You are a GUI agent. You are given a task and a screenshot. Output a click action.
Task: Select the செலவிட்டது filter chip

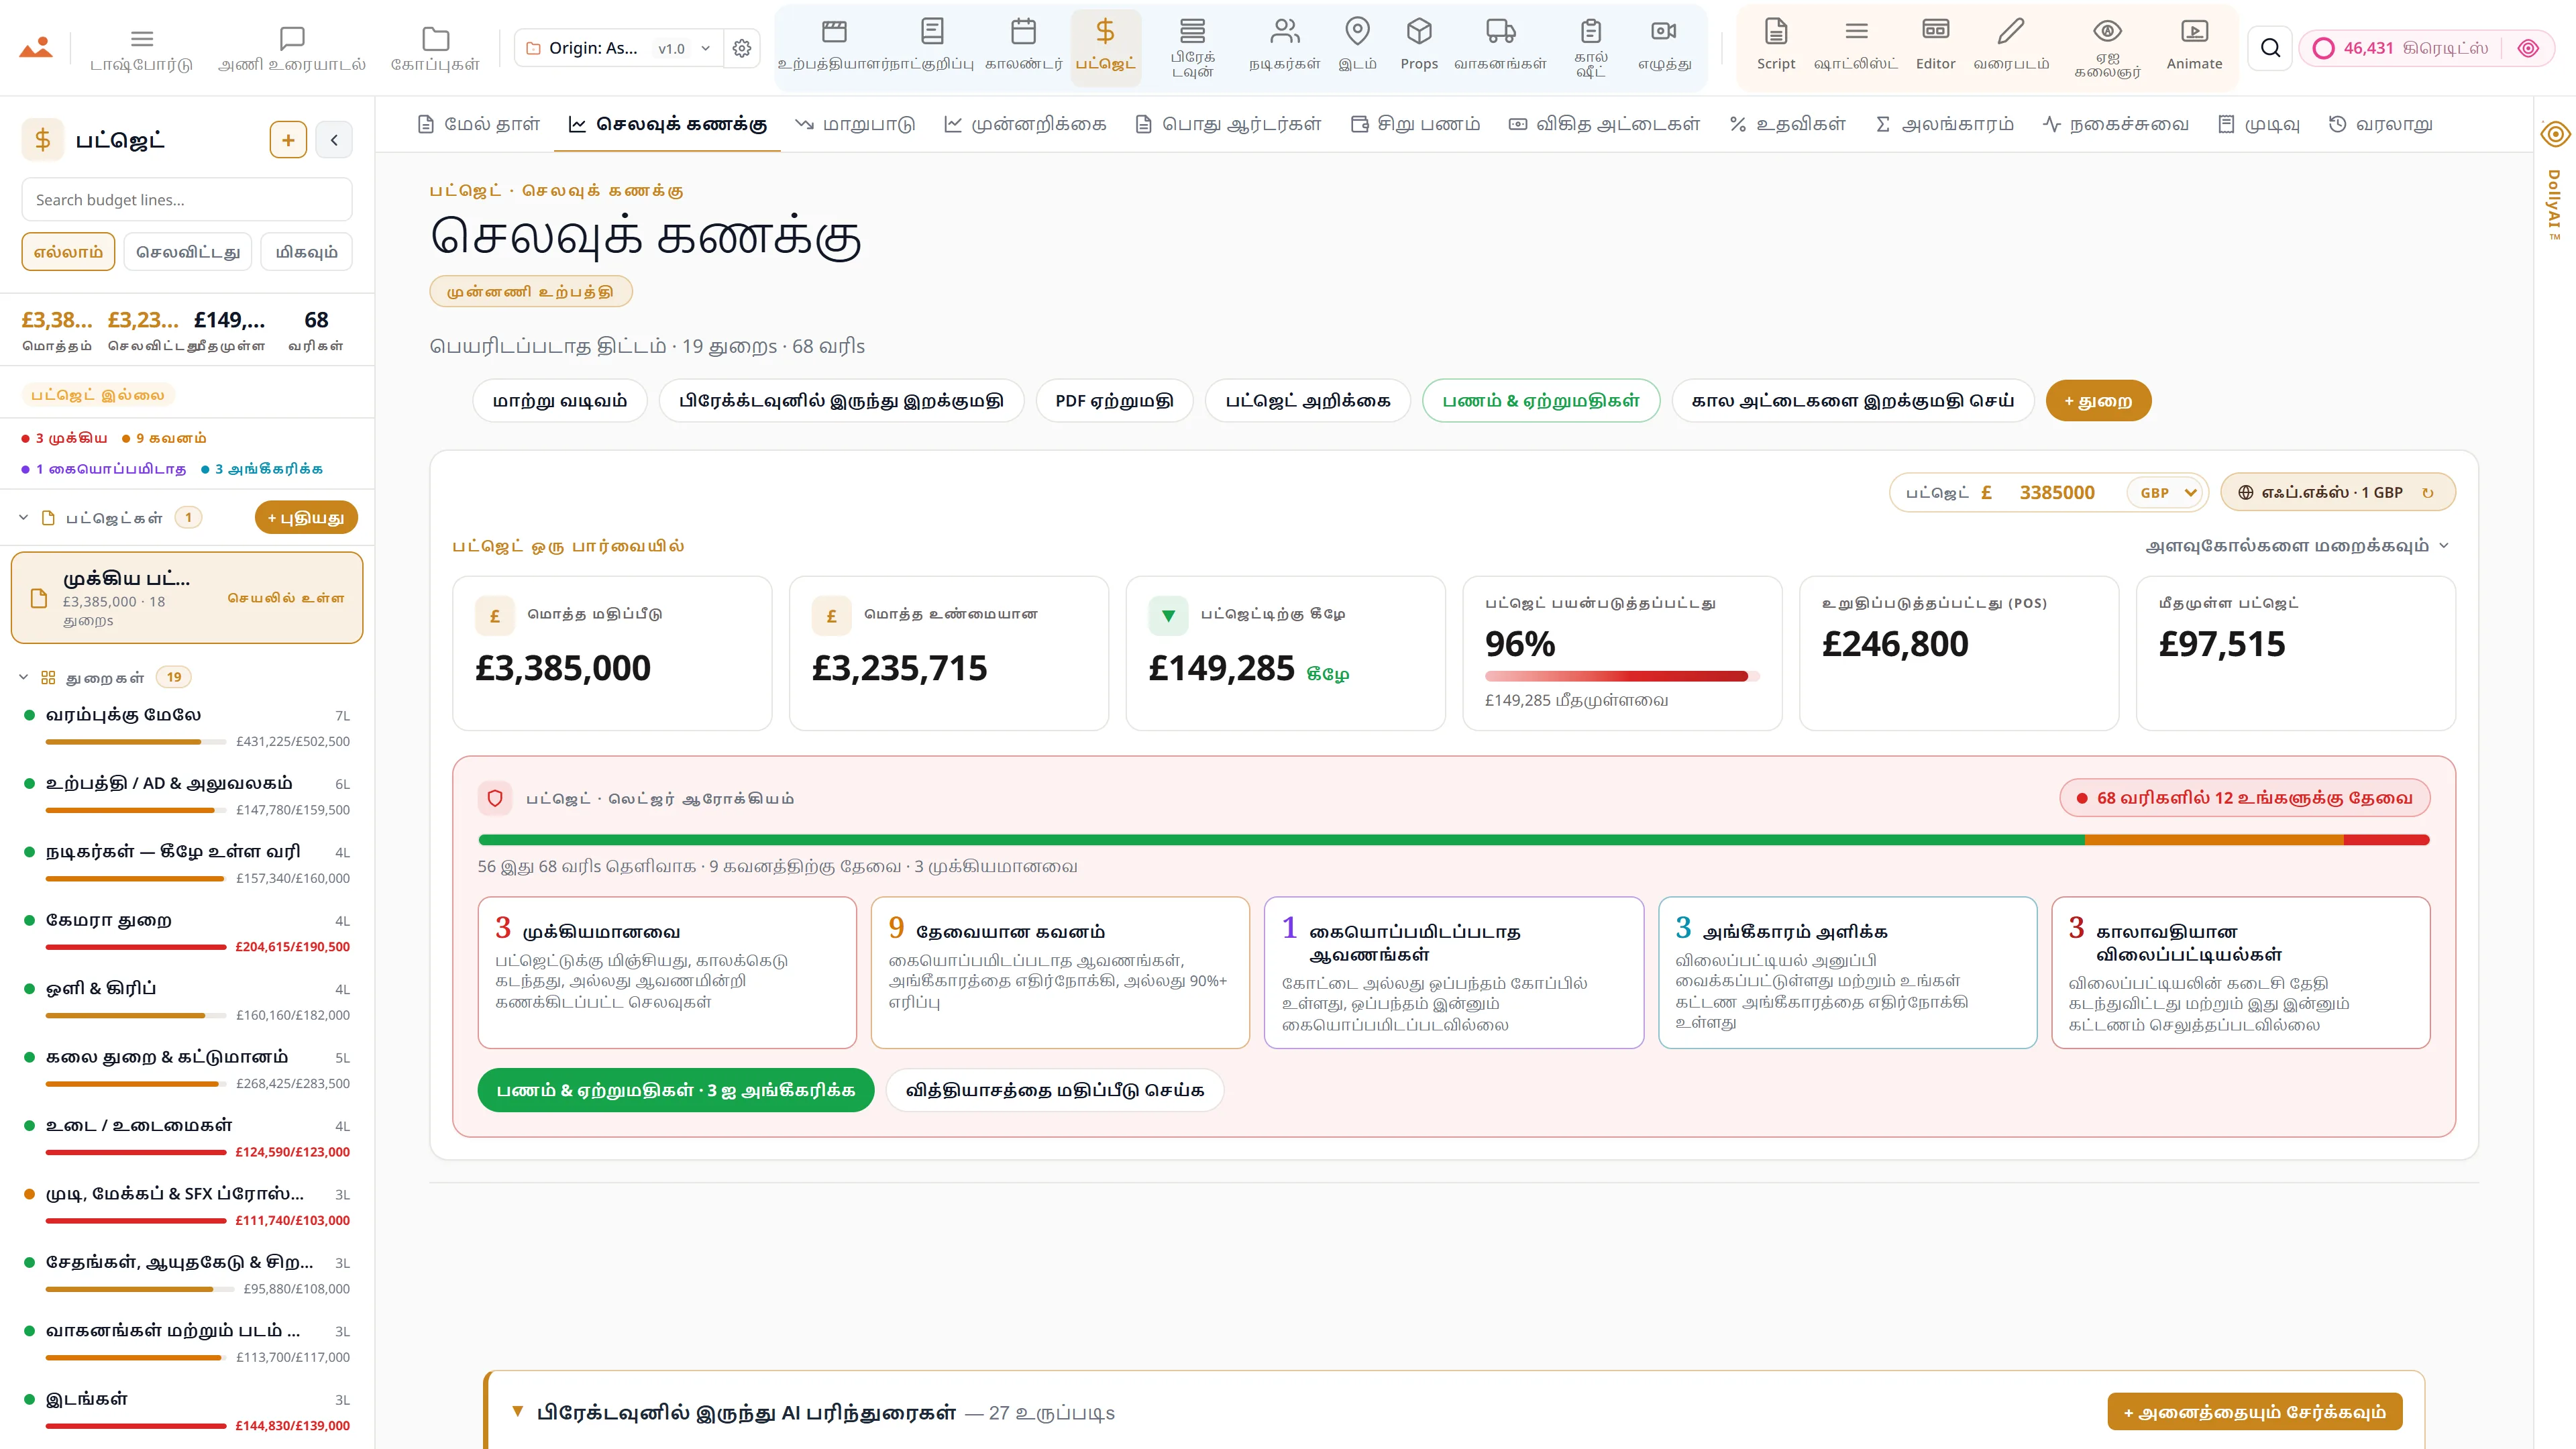click(x=188, y=252)
